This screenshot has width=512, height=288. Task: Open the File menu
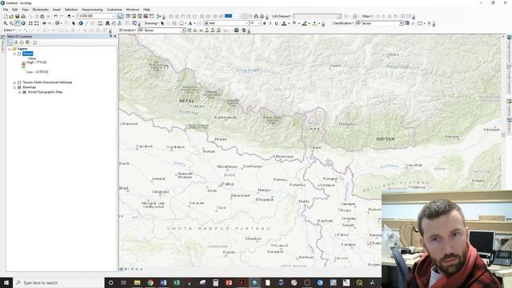click(6, 10)
